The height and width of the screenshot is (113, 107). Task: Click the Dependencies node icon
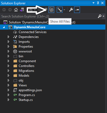(15, 37)
